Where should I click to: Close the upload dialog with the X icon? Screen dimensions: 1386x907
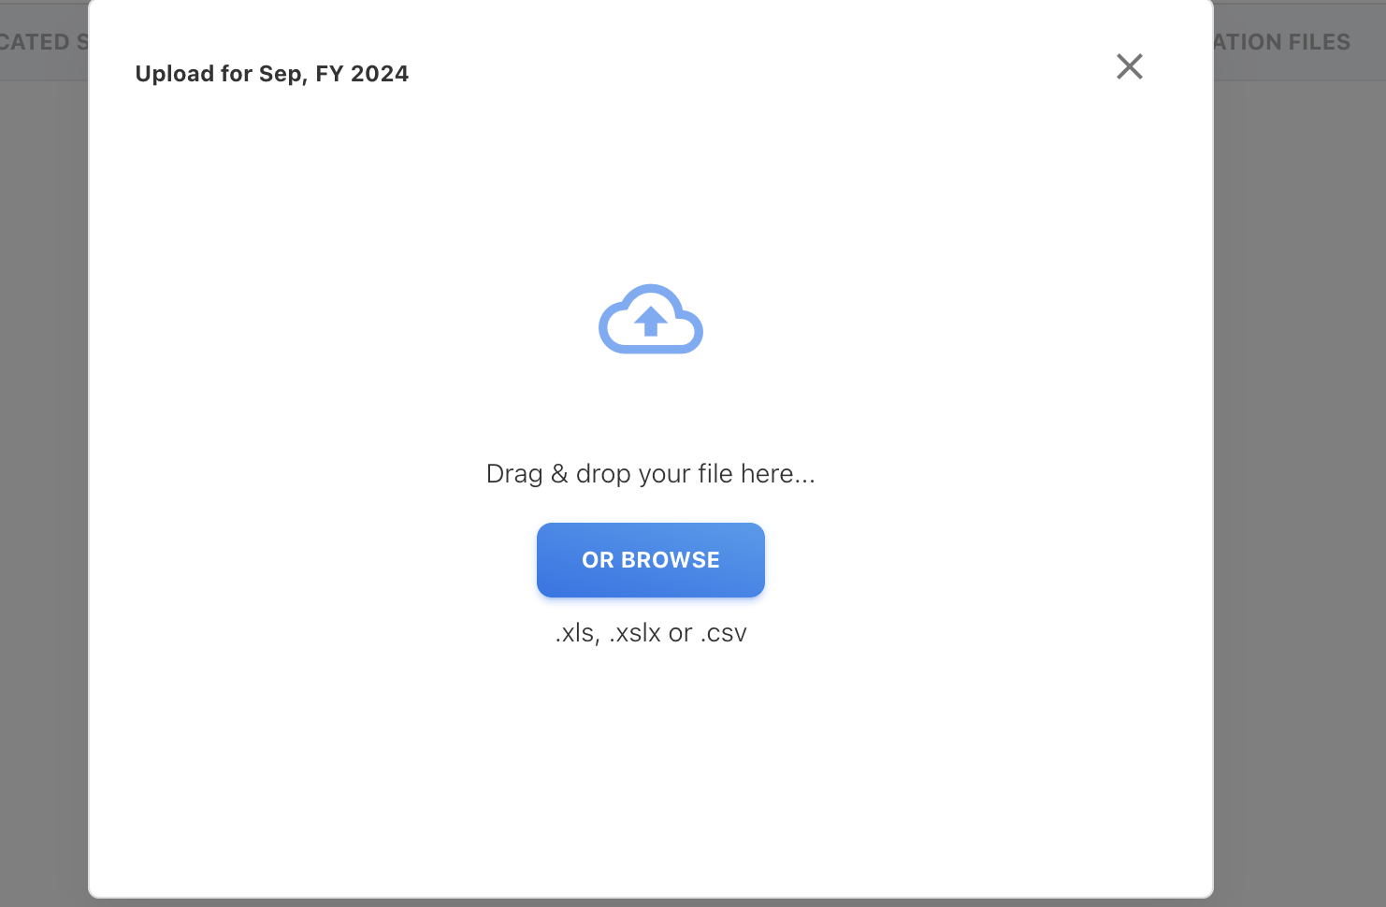click(x=1129, y=66)
